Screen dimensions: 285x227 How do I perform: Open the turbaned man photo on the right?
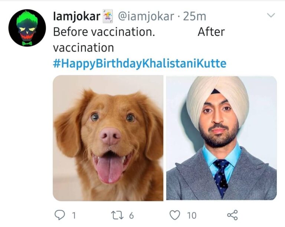pyautogui.click(x=221, y=138)
